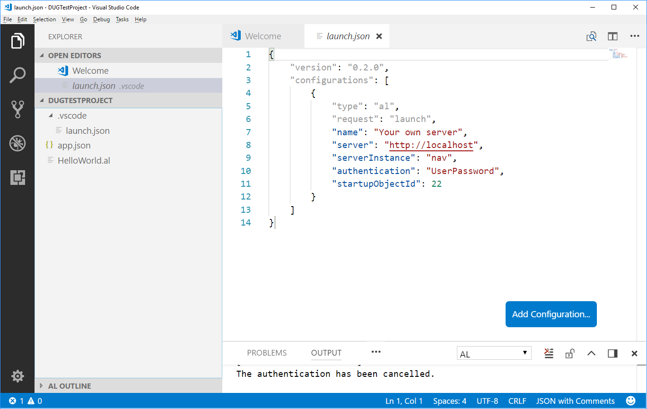Switch to the Welcome editor tab
The image size is (647, 409).
263,36
